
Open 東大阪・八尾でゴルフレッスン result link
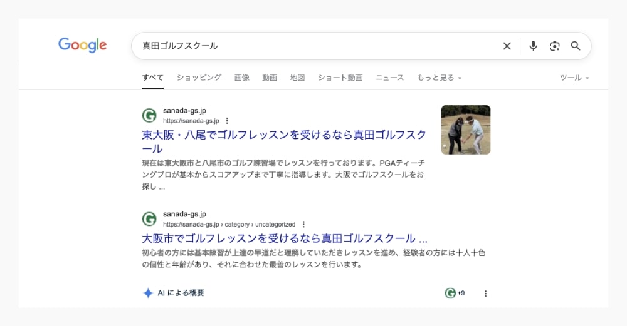coord(284,141)
